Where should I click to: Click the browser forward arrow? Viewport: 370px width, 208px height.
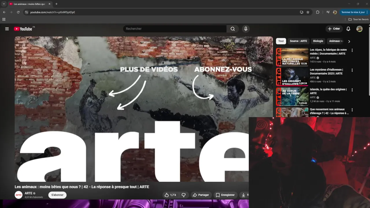[x=11, y=12]
